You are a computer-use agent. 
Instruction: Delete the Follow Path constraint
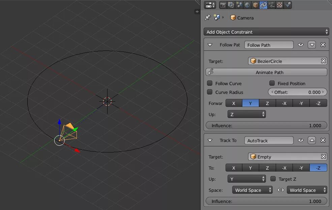point(323,45)
